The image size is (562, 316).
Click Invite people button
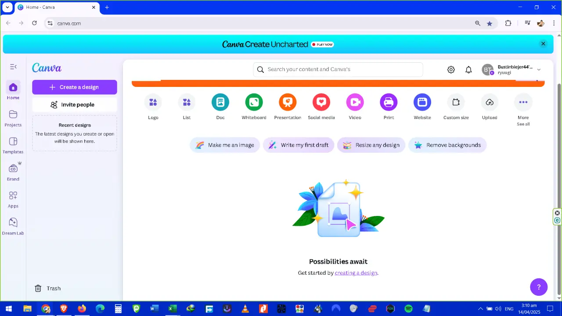75,104
